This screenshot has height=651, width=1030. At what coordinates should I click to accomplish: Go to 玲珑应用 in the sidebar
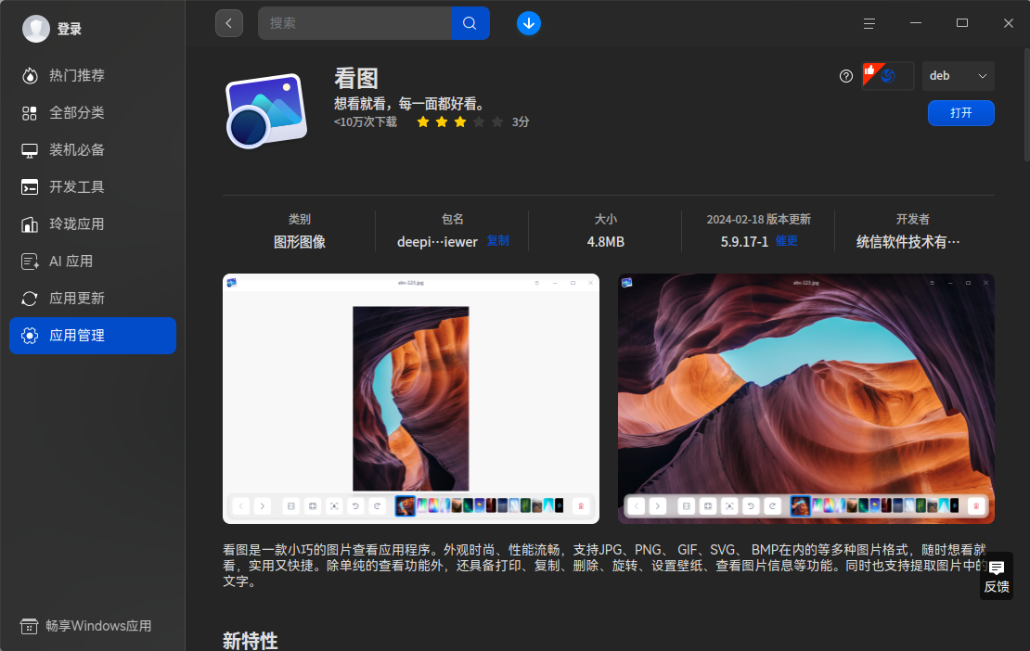(93, 224)
